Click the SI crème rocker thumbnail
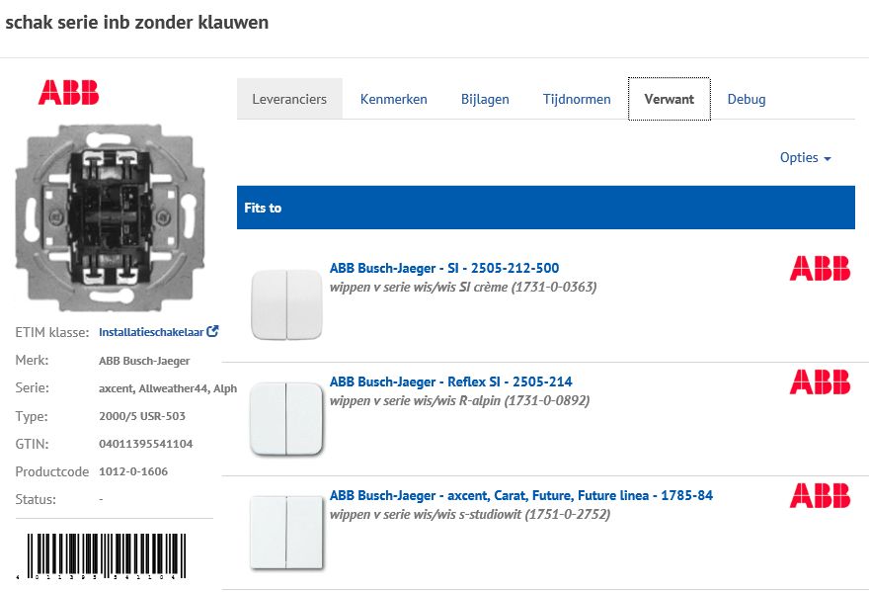This screenshot has height=592, width=869. [x=287, y=296]
